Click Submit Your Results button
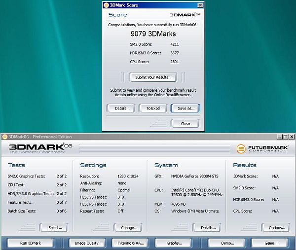The height and width of the screenshot is (250, 296). click(153, 77)
